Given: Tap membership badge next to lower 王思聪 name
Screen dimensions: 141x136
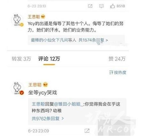Looking at the screenshot, I should (x=45, y=85).
